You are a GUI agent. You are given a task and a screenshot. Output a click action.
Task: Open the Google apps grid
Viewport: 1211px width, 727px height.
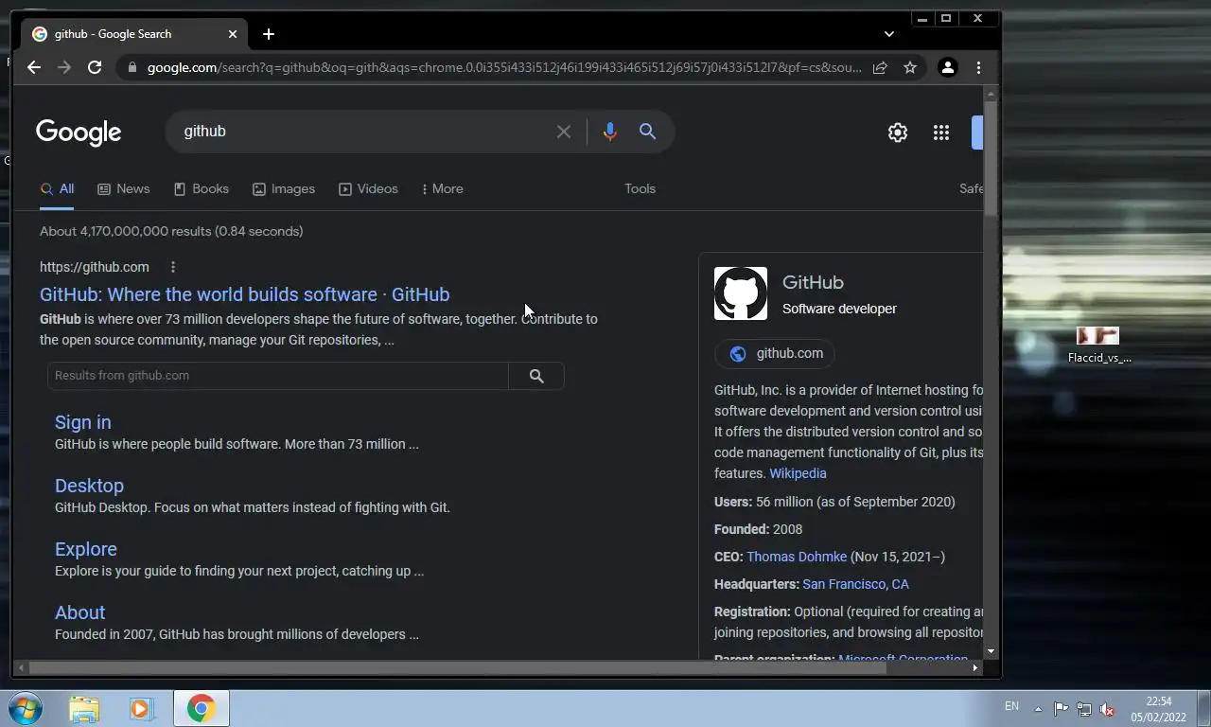[941, 133]
